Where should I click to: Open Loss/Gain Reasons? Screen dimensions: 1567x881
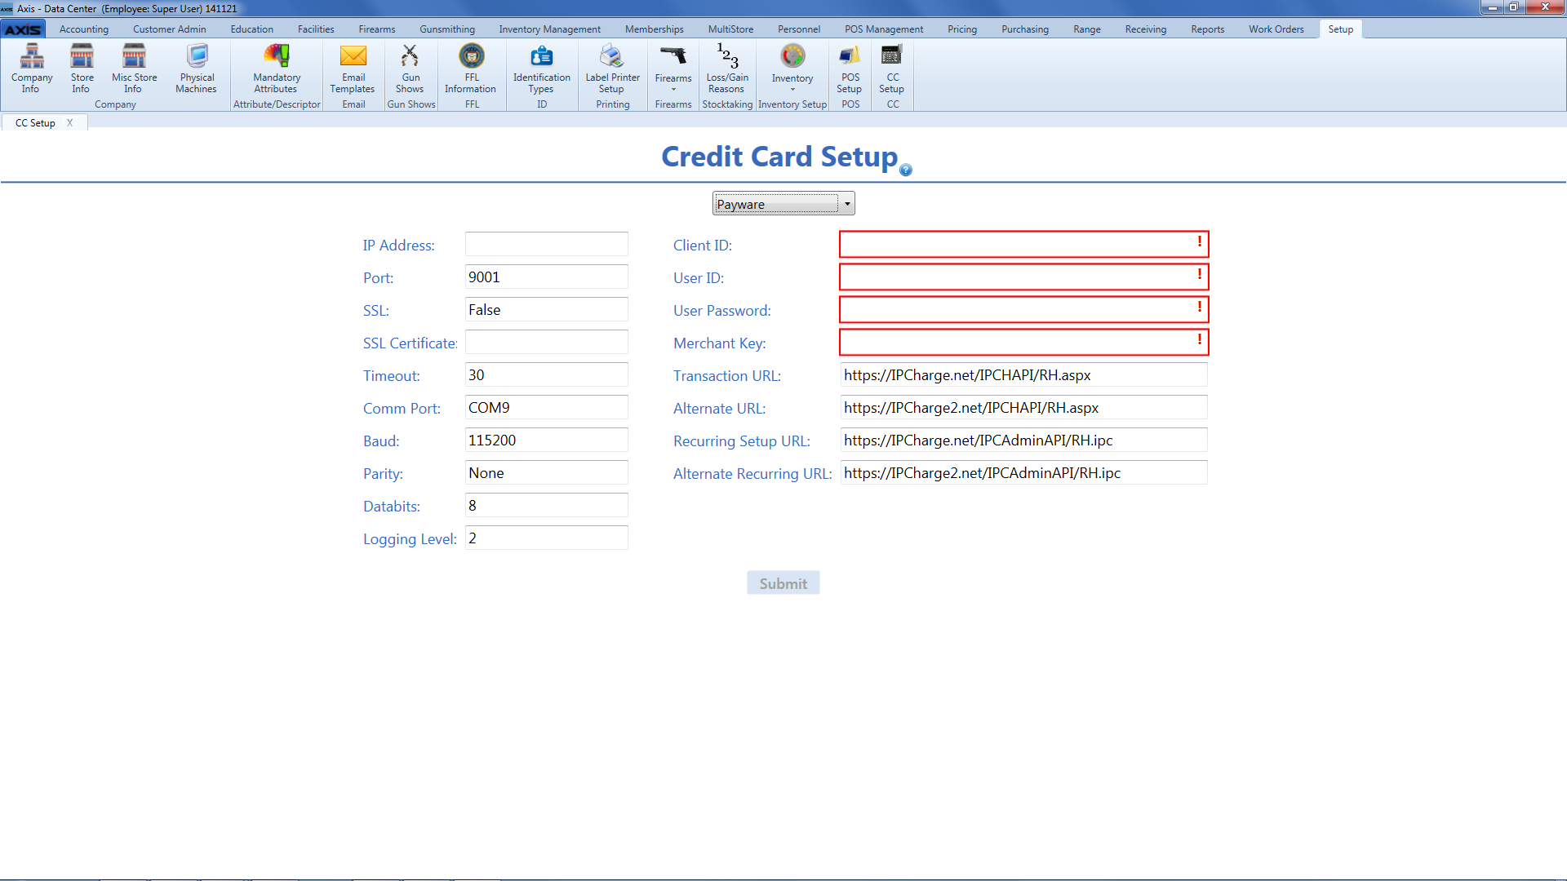727,69
